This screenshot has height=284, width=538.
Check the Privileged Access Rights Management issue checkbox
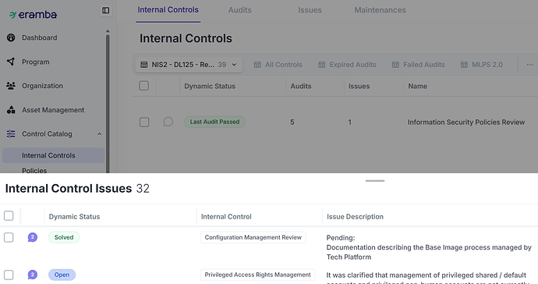[x=9, y=275]
